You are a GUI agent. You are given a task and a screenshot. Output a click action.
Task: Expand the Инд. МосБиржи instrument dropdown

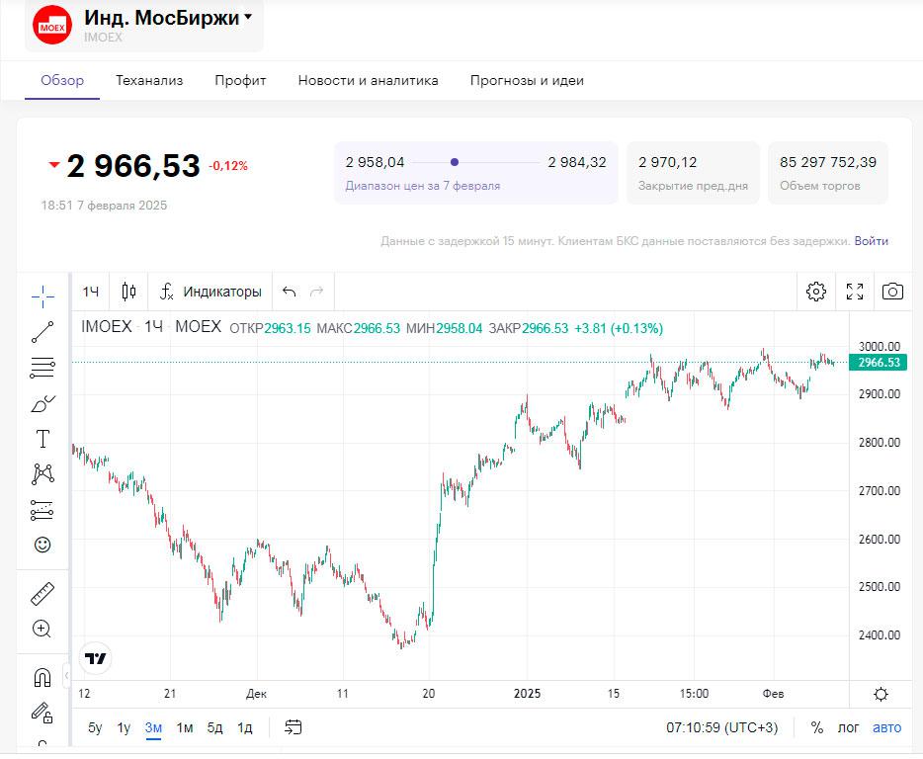248,18
